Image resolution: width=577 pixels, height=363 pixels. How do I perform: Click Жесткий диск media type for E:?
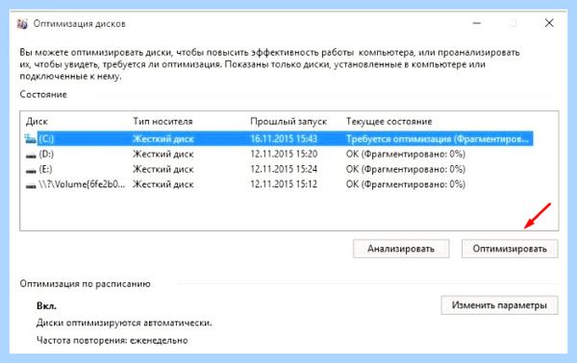coord(163,169)
